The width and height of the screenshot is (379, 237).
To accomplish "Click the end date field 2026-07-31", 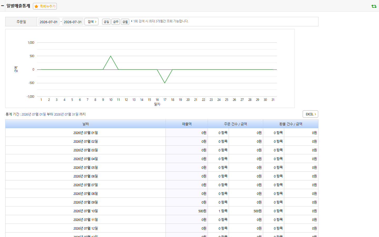I will 73,22.
